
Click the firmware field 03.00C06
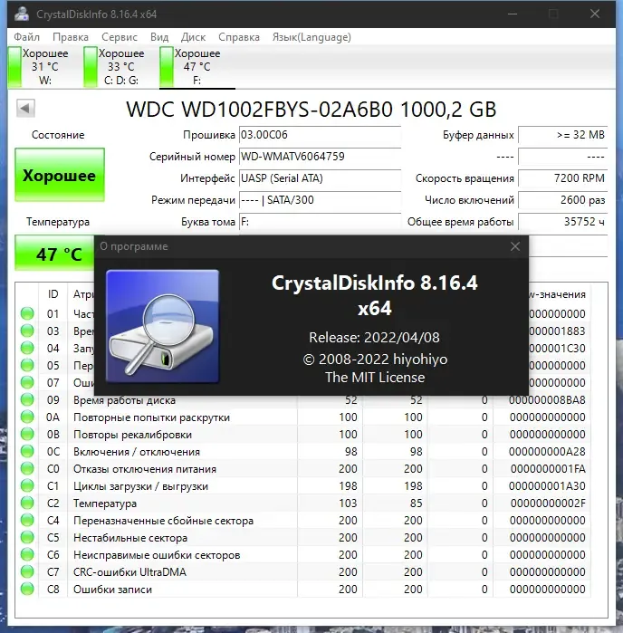pyautogui.click(x=321, y=135)
